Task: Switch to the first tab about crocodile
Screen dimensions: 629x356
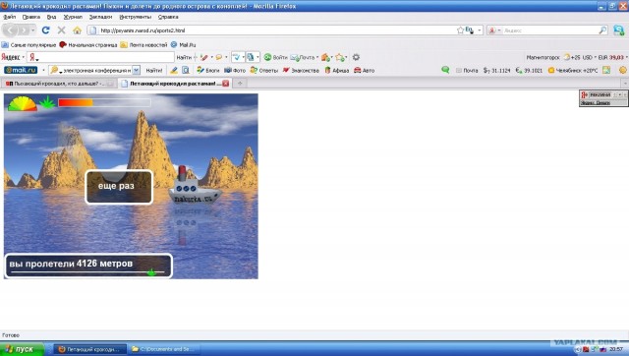Action: click(x=59, y=84)
